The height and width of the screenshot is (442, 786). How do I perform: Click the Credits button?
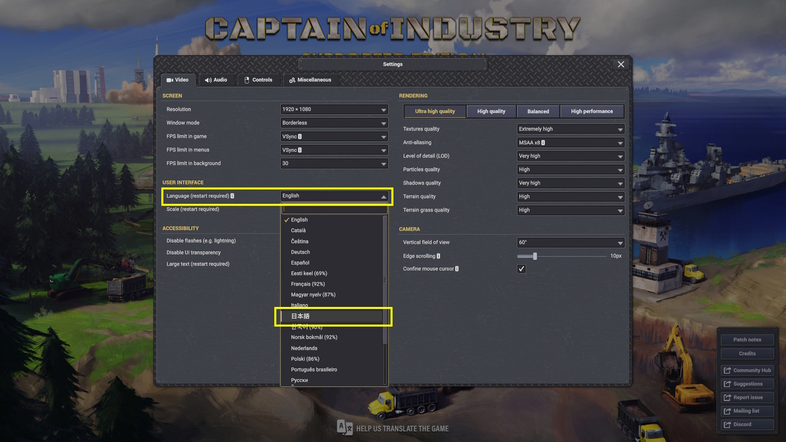(747, 354)
